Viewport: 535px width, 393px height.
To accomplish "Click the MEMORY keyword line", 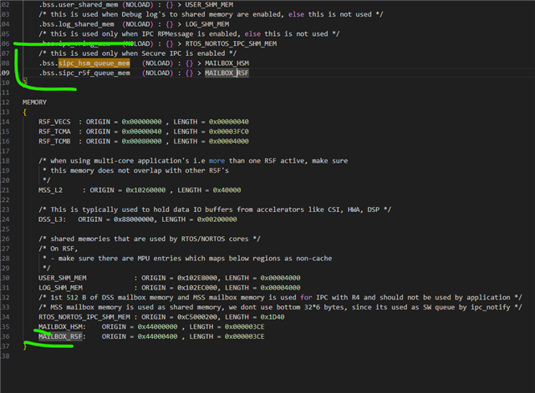I will [35, 102].
